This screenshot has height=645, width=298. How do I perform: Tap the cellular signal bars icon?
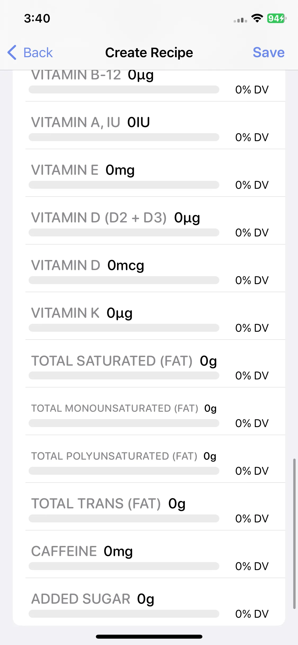coord(240,20)
